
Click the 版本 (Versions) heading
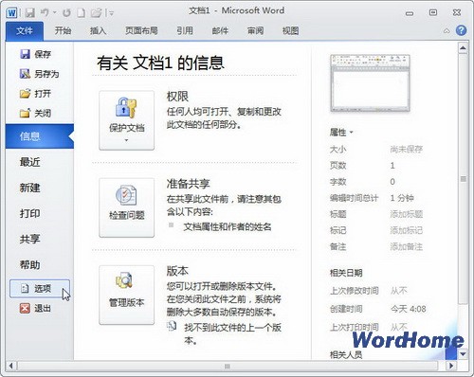pos(177,271)
